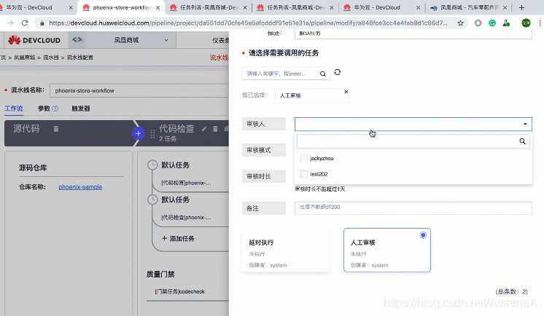The image size is (544, 316).
Task: Bookmark this page with the star icon
Action: (x=460, y=23)
